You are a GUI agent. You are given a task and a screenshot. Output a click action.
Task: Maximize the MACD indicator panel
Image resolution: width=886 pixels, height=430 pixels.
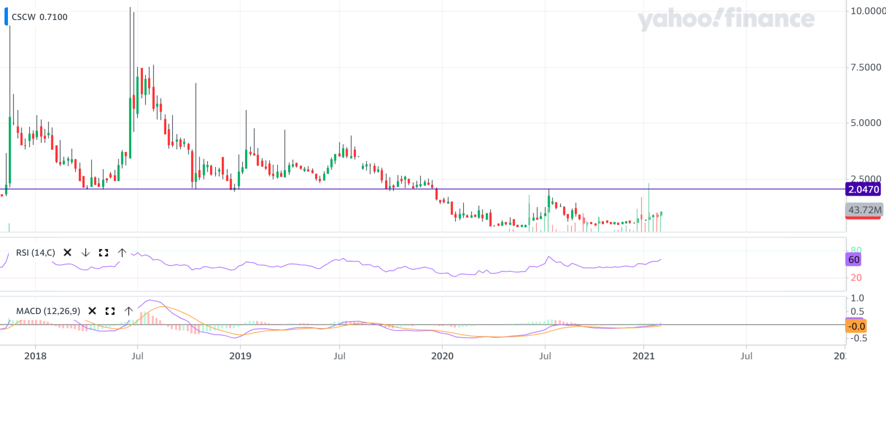(x=110, y=311)
